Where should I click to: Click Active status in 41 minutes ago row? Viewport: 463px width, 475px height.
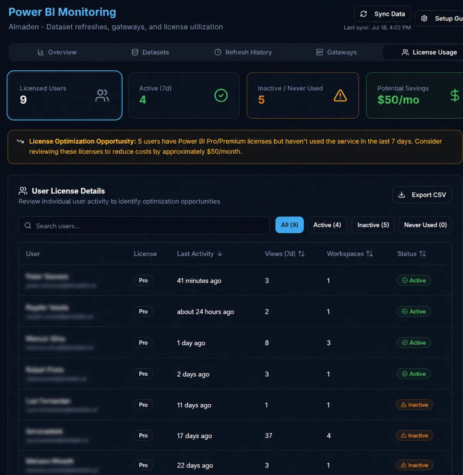pyautogui.click(x=414, y=280)
